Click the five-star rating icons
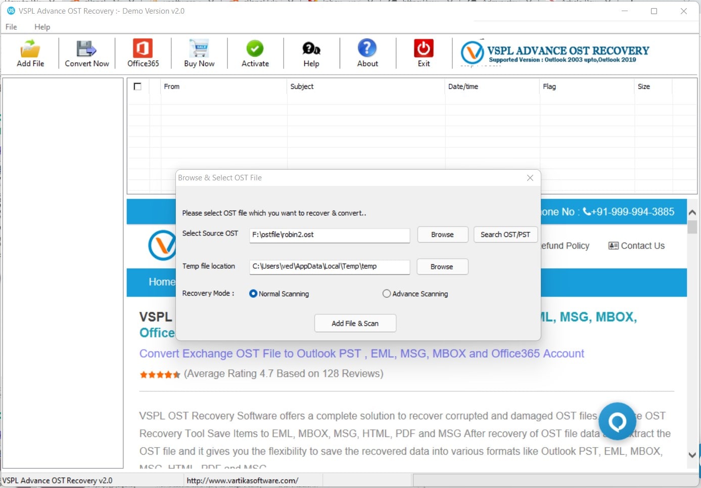701x488 pixels. click(x=160, y=374)
